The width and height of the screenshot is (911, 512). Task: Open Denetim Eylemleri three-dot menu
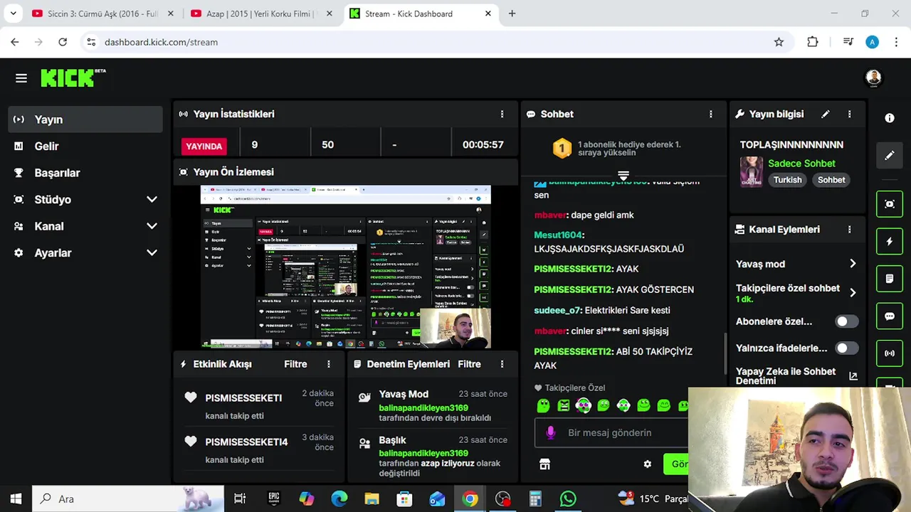[502, 364]
